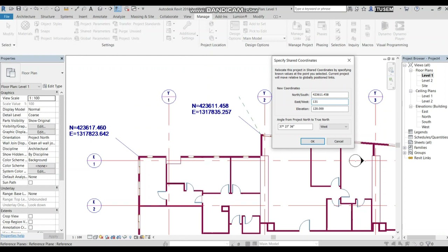Open the Main Model design options dropdown
This screenshot has width=448, height=252.
click(264, 38)
